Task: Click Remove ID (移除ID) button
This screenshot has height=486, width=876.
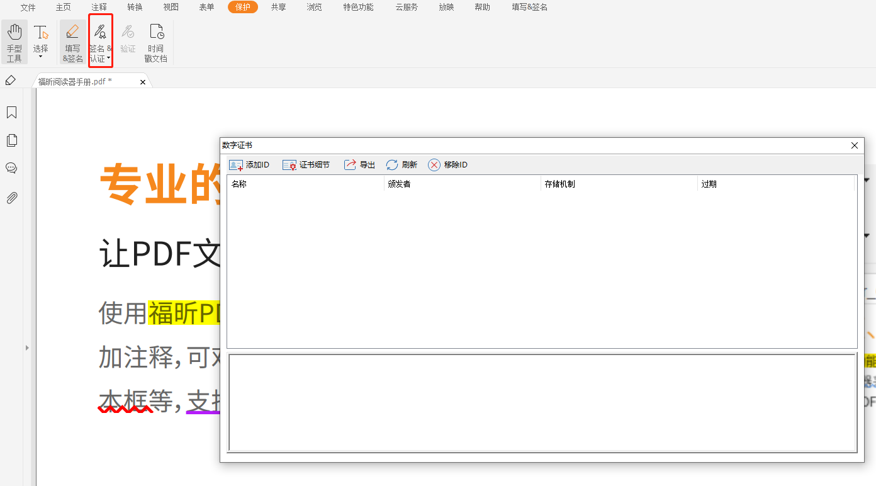Action: [x=447, y=165]
